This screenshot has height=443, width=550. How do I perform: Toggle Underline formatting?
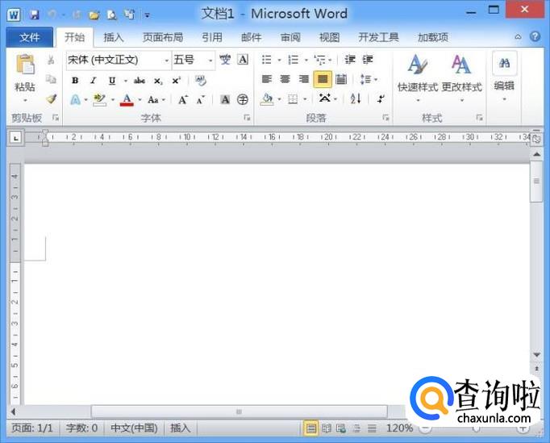click(112, 81)
